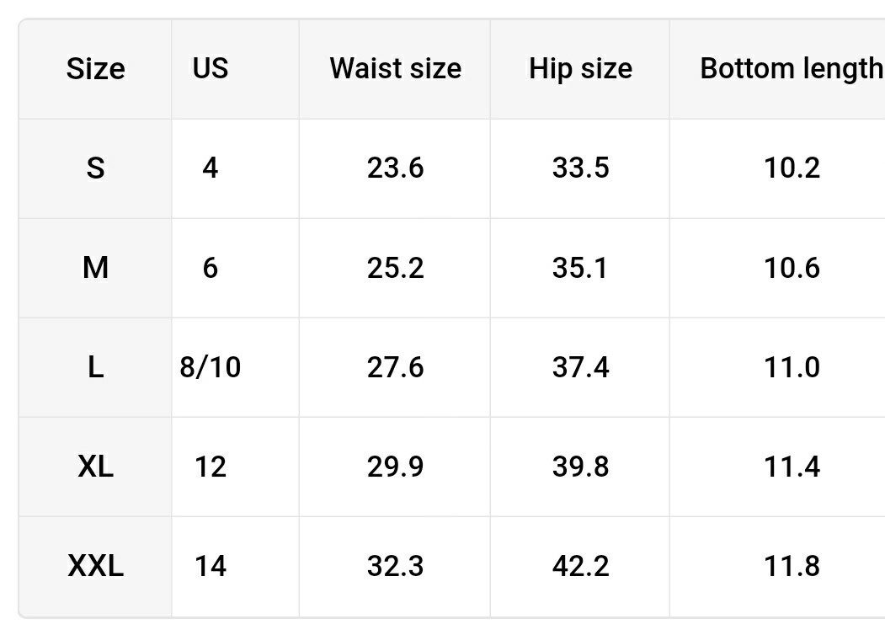This screenshot has height=635, width=885.
Task: Select the Waist size column header
Action: 395,68
